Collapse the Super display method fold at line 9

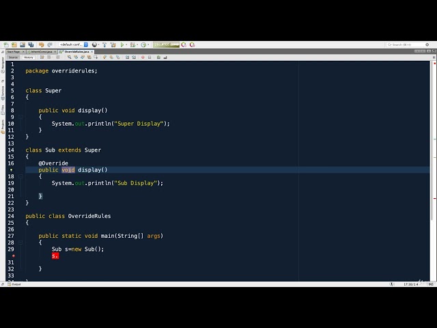20,117
